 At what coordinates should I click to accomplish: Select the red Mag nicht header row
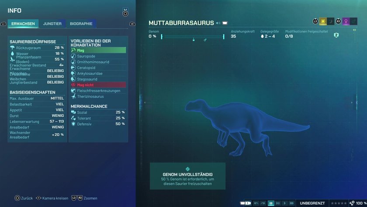[x=98, y=85]
